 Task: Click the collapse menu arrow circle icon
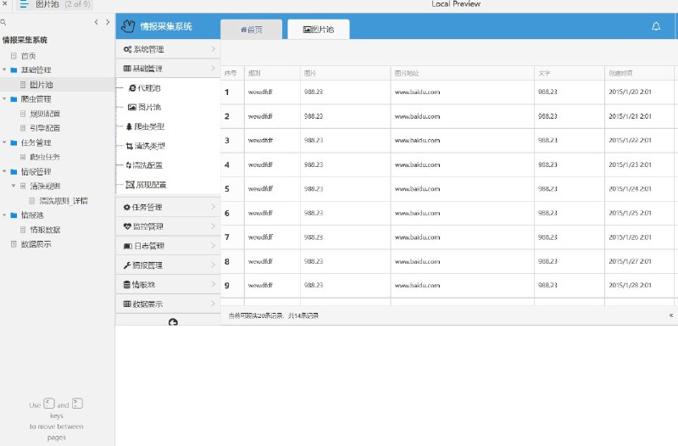[173, 322]
